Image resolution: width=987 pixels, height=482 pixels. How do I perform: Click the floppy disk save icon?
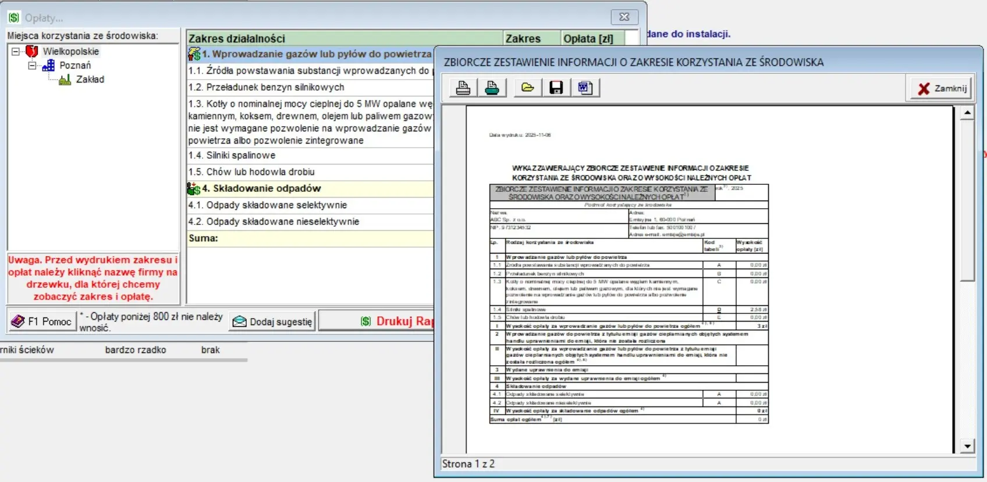556,88
